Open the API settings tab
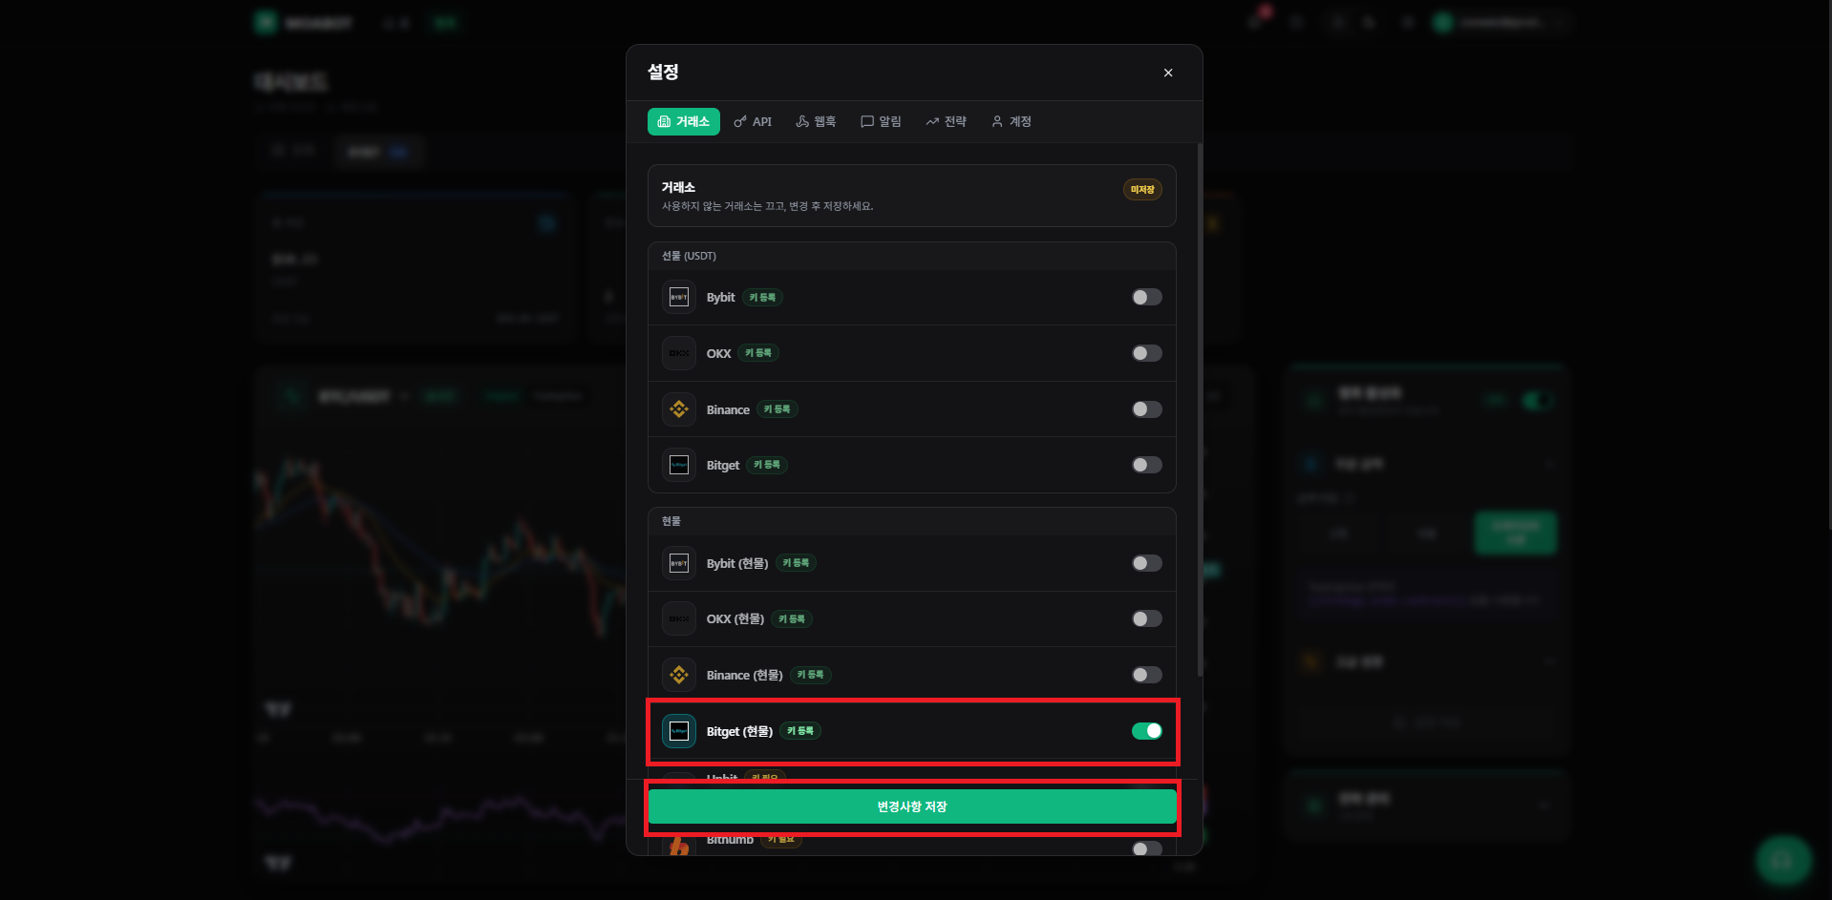 (x=753, y=121)
